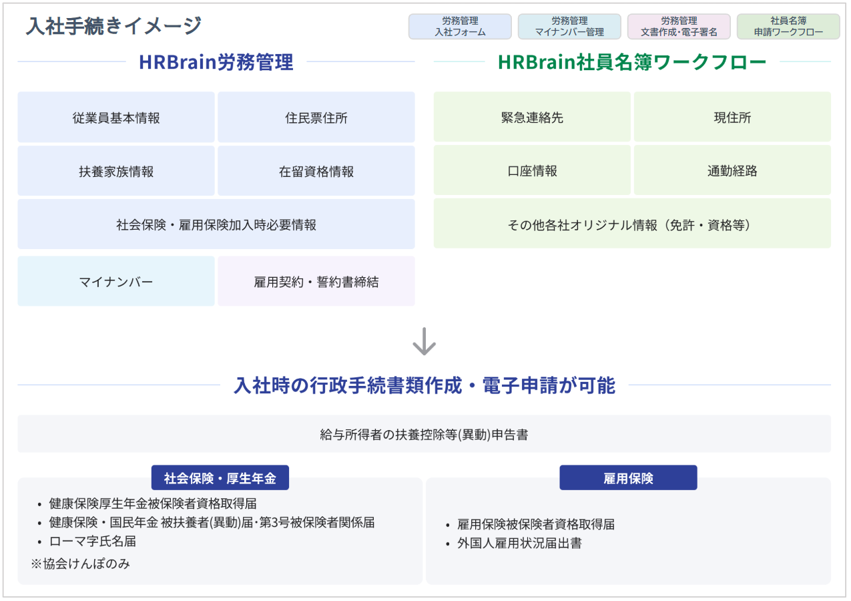The width and height of the screenshot is (851, 601).
Task: Click the 口座情報 tile
Action: (x=532, y=170)
